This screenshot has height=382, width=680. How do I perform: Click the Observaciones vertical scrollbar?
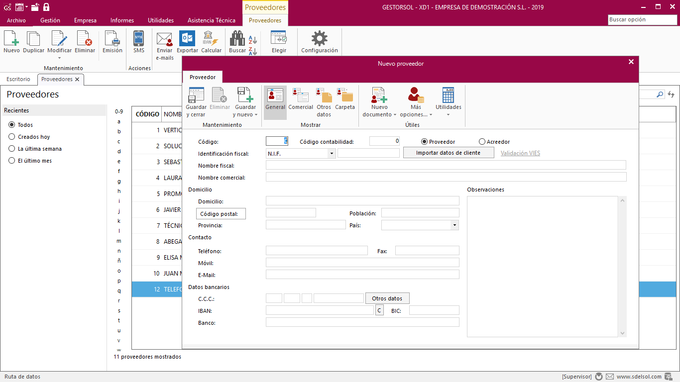coord(622,266)
